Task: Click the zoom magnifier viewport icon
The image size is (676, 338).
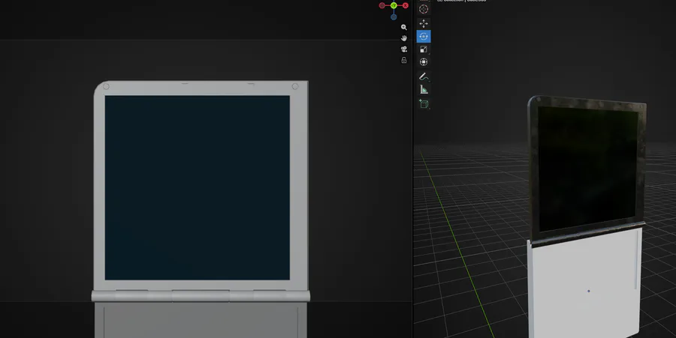Action: pyautogui.click(x=403, y=27)
